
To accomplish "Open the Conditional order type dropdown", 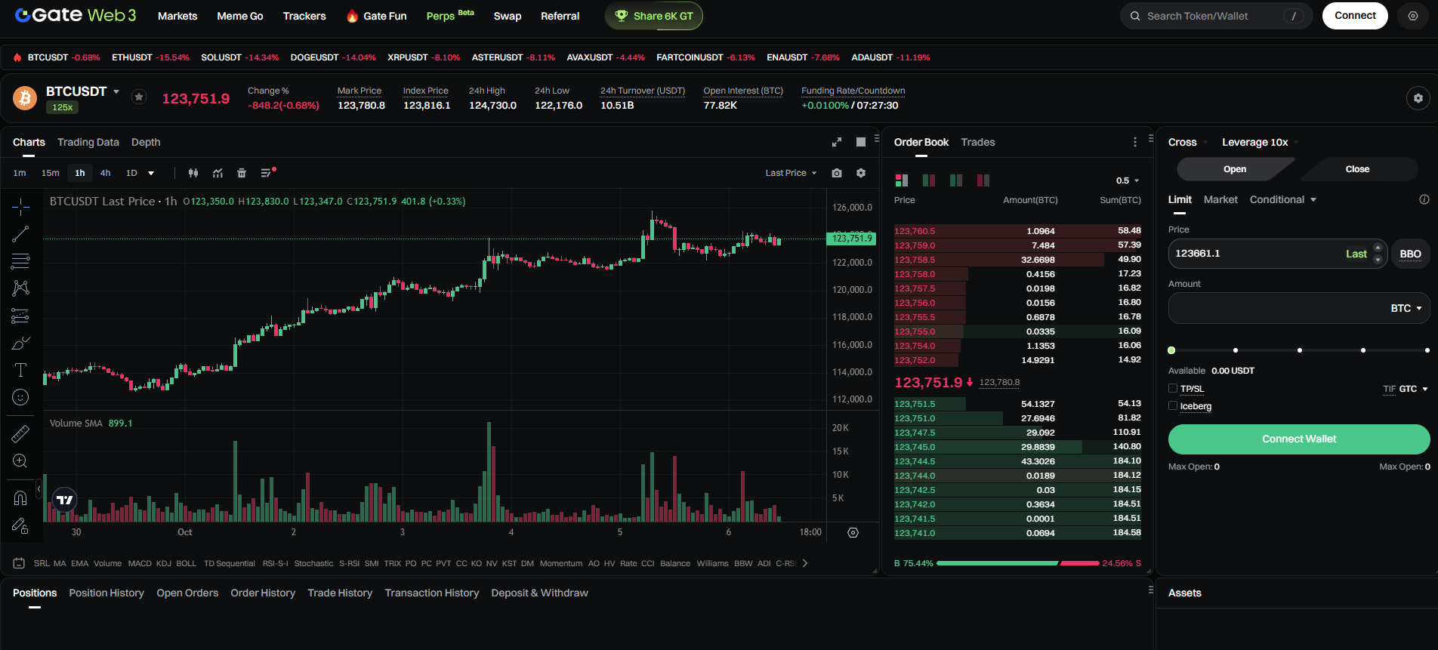I will [1282, 199].
